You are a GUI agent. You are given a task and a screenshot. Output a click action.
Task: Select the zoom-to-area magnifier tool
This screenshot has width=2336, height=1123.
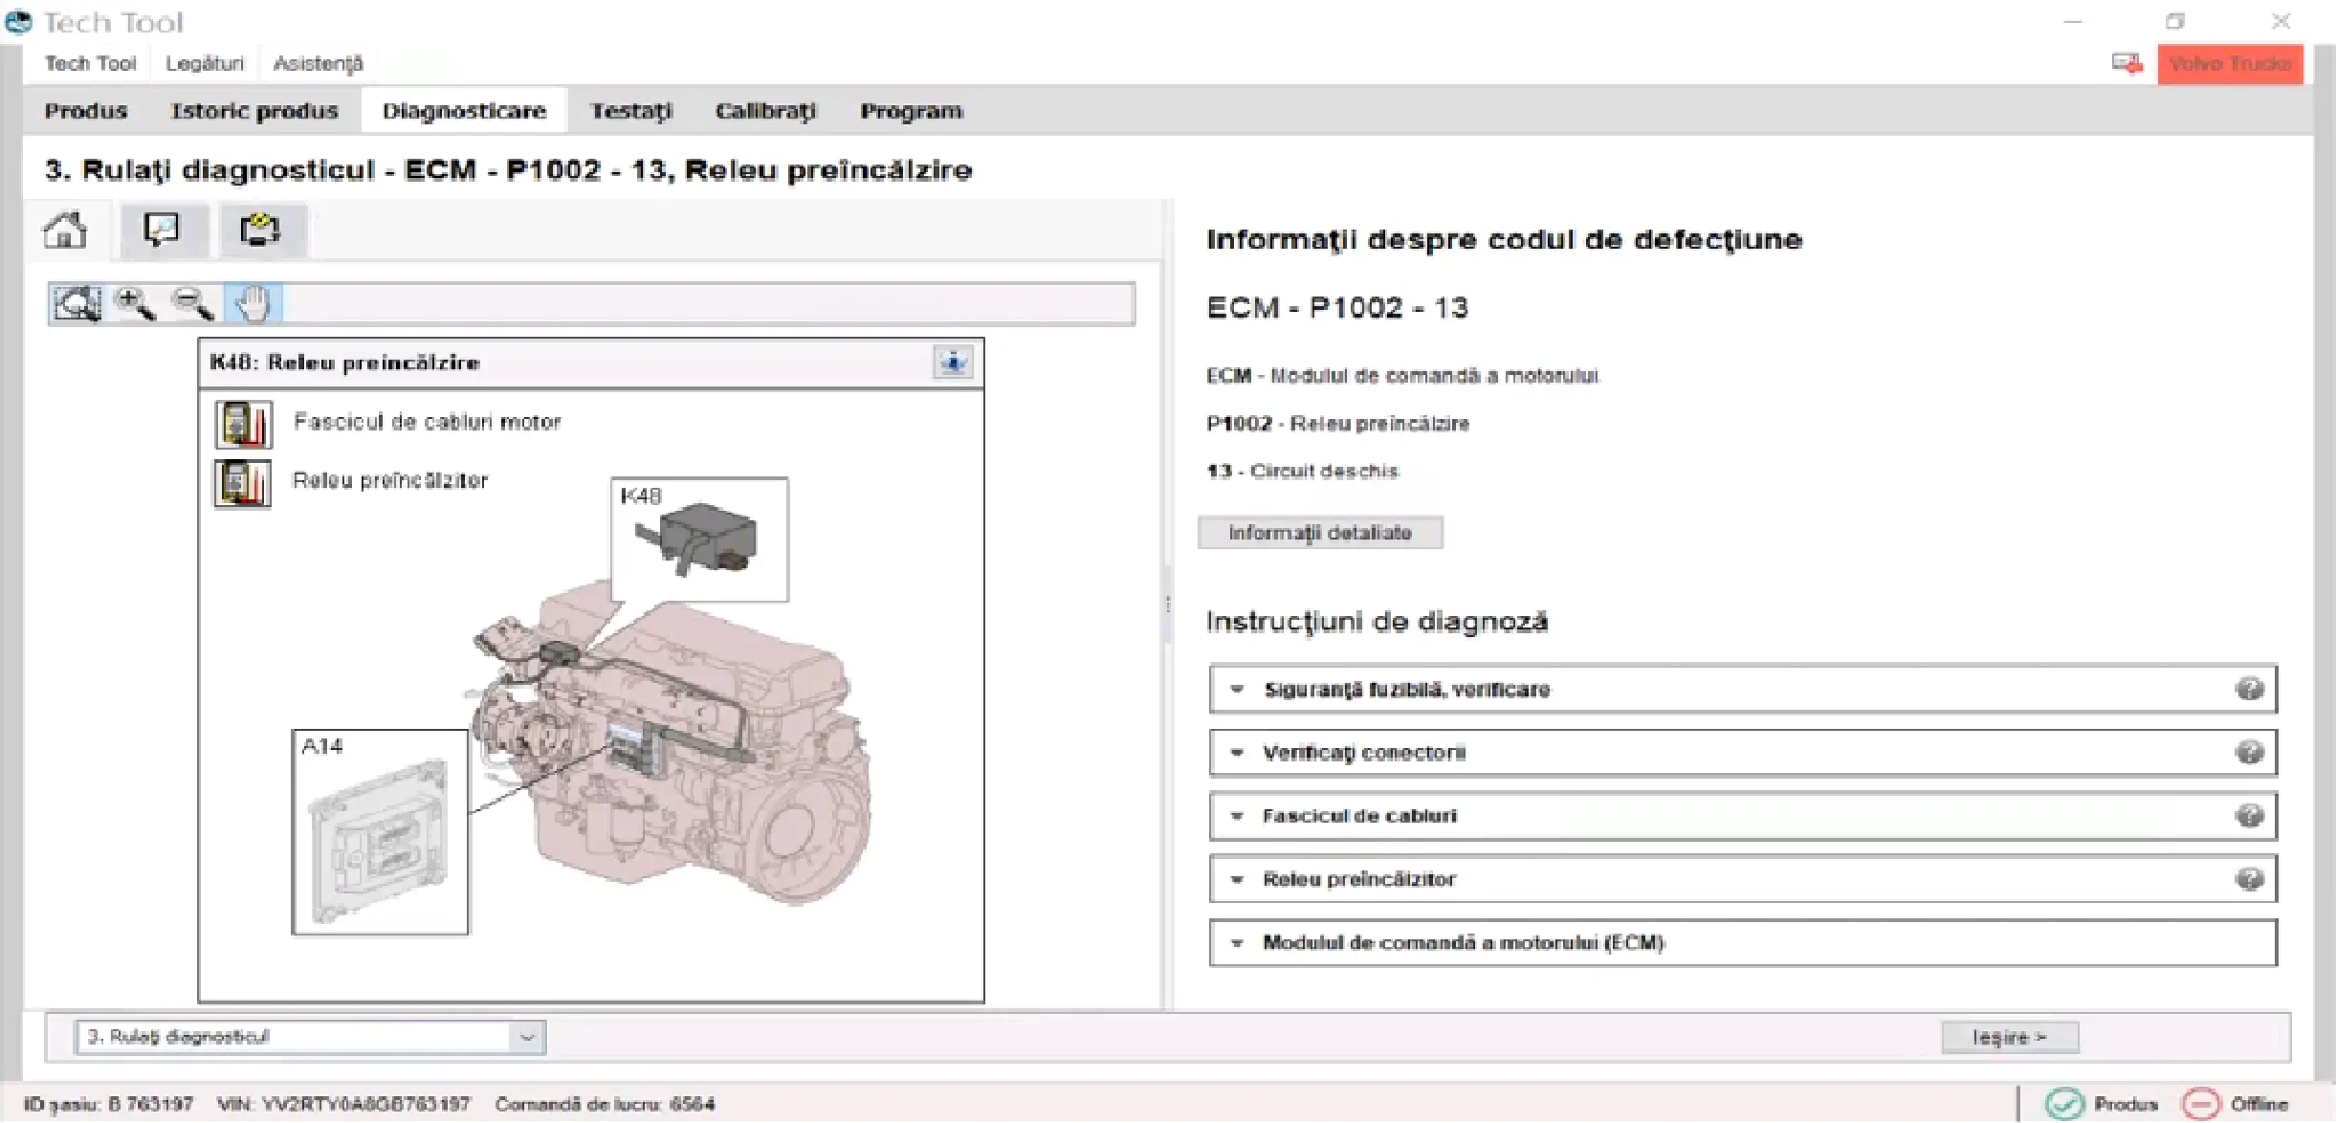pos(77,304)
